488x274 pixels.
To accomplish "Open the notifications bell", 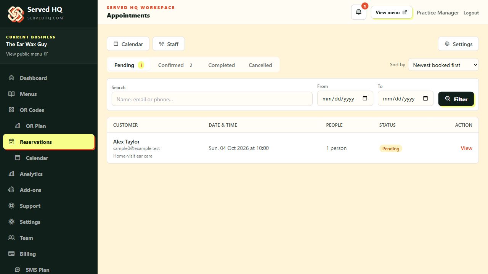I will click(x=358, y=12).
